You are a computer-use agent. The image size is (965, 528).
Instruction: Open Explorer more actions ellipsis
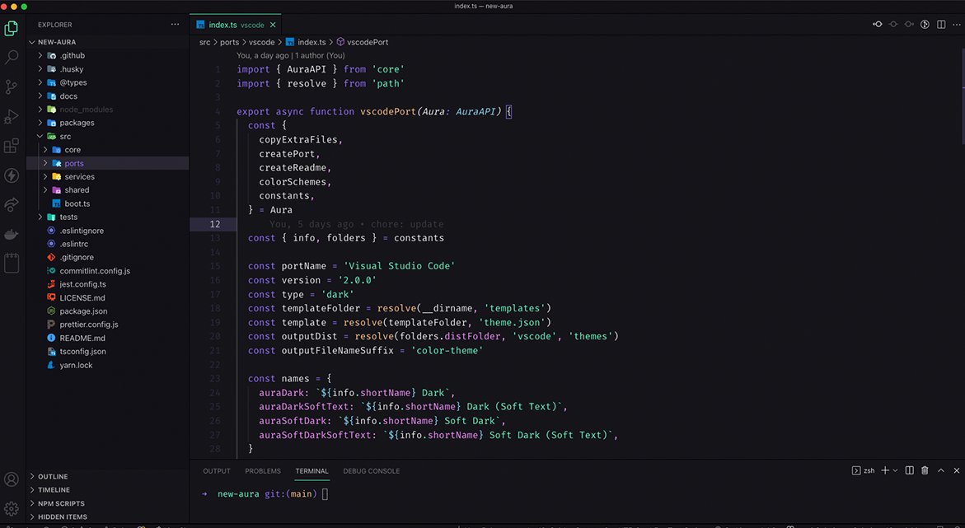[x=175, y=25]
